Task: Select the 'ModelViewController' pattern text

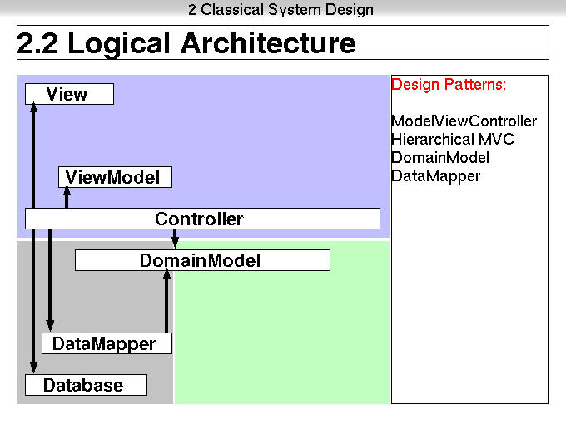Action: 464,121
